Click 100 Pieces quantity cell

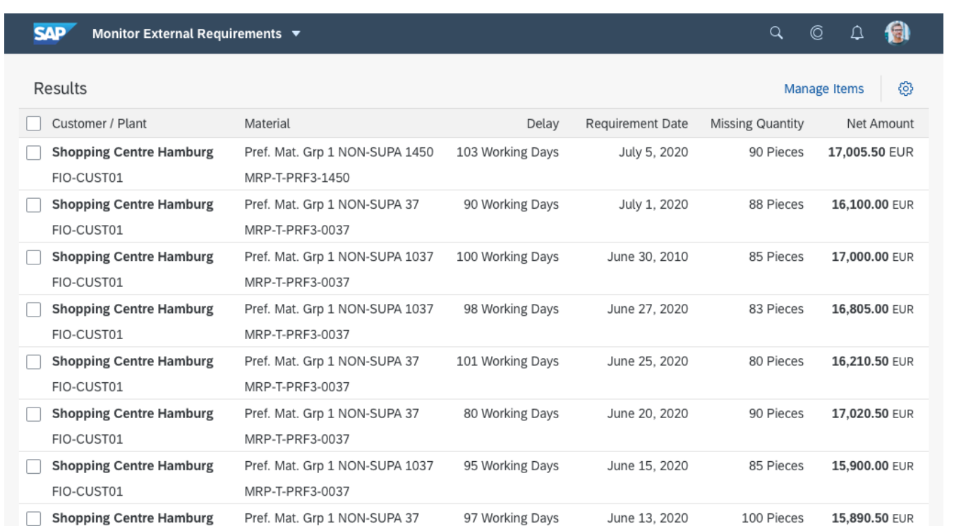tap(773, 517)
